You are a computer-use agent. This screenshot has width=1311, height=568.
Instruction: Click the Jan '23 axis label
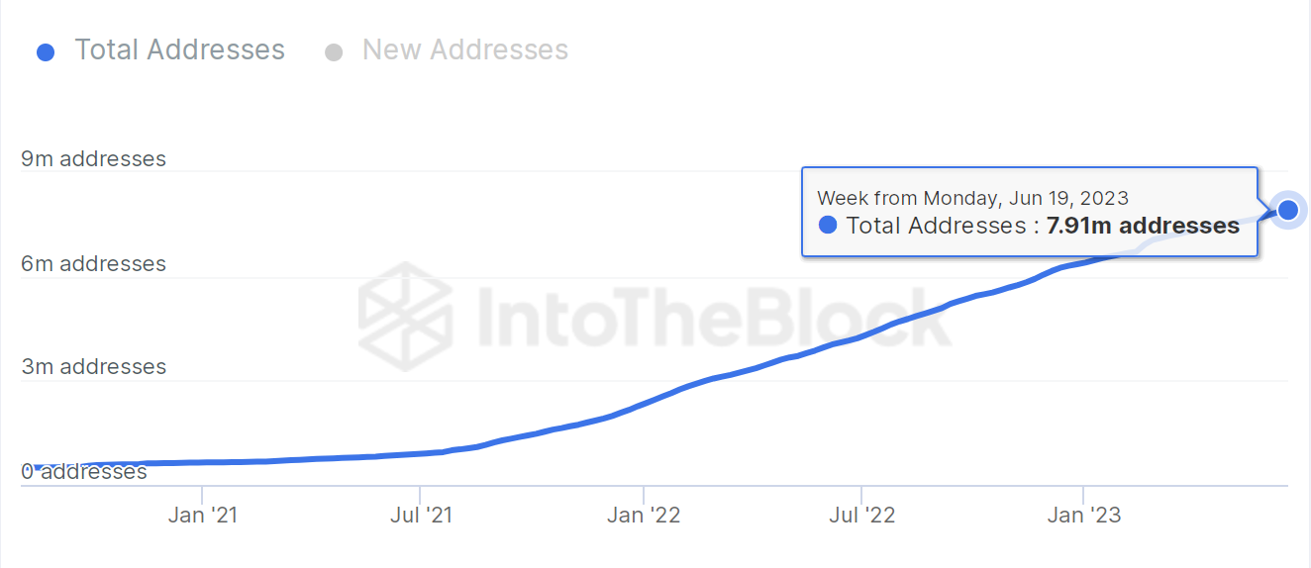pos(1084,516)
